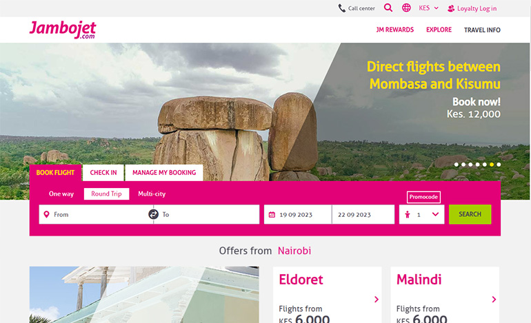
Task: Open the TRAVEL INFO menu
Action: [482, 30]
